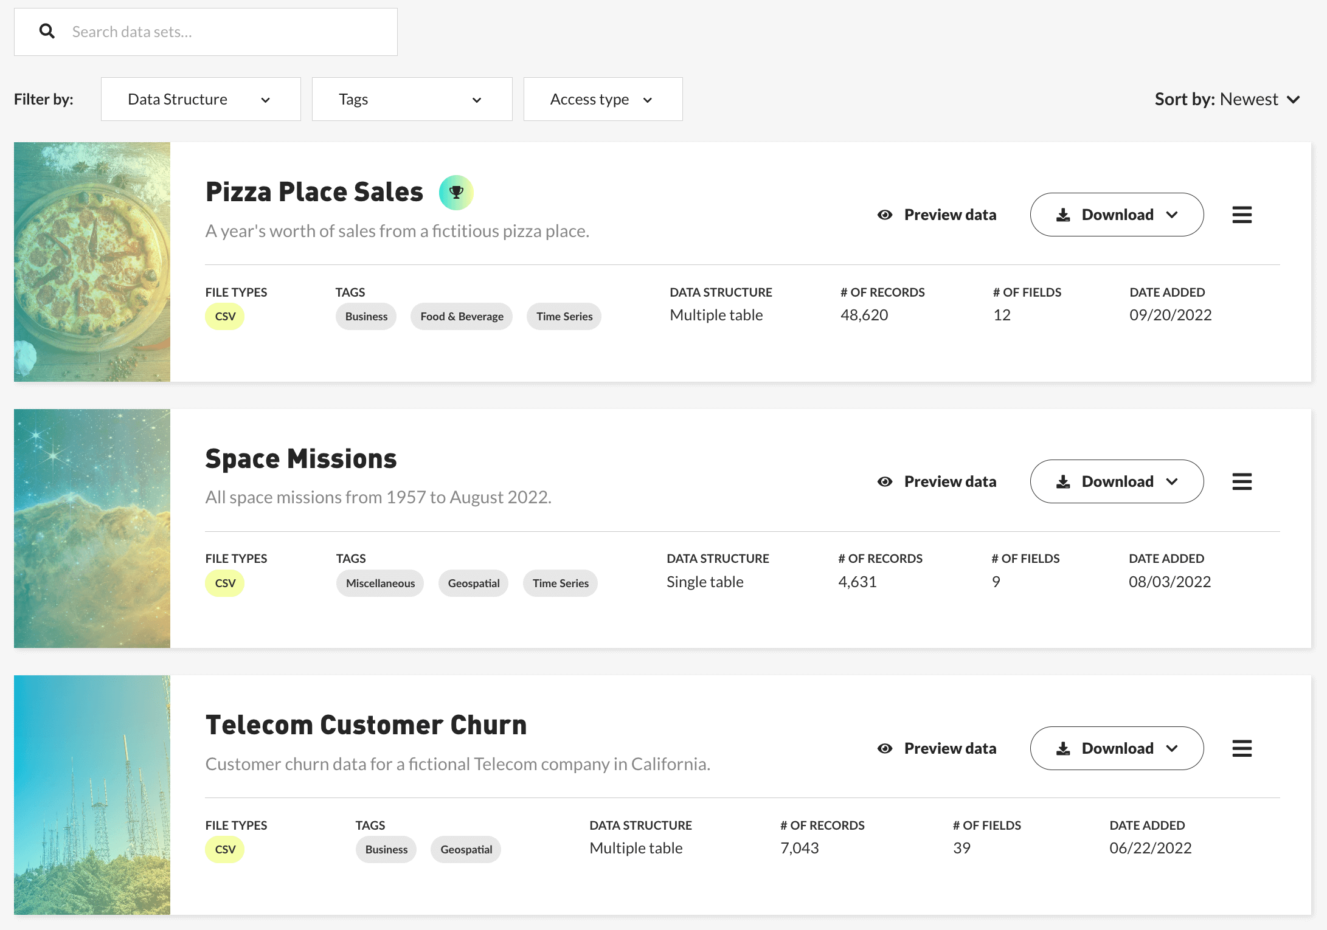
Task: Click the trophy badge beside Pizza Place Sales
Action: 456,193
